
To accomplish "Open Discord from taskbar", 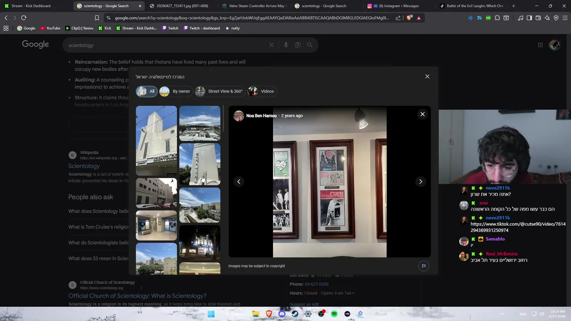I will [x=282, y=314].
